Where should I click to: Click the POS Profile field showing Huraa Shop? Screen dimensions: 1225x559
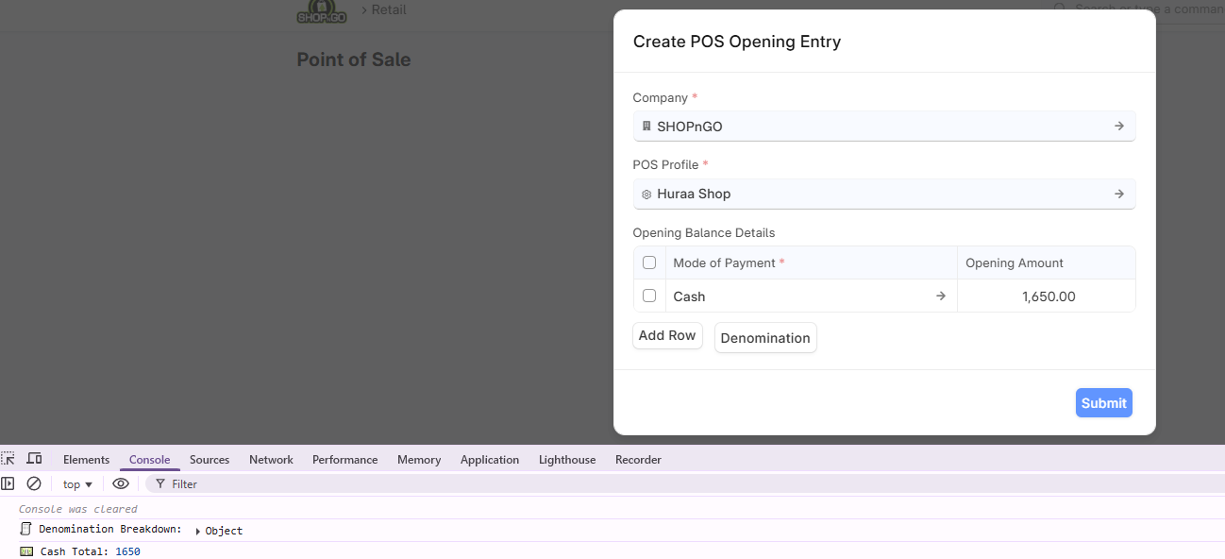884,194
